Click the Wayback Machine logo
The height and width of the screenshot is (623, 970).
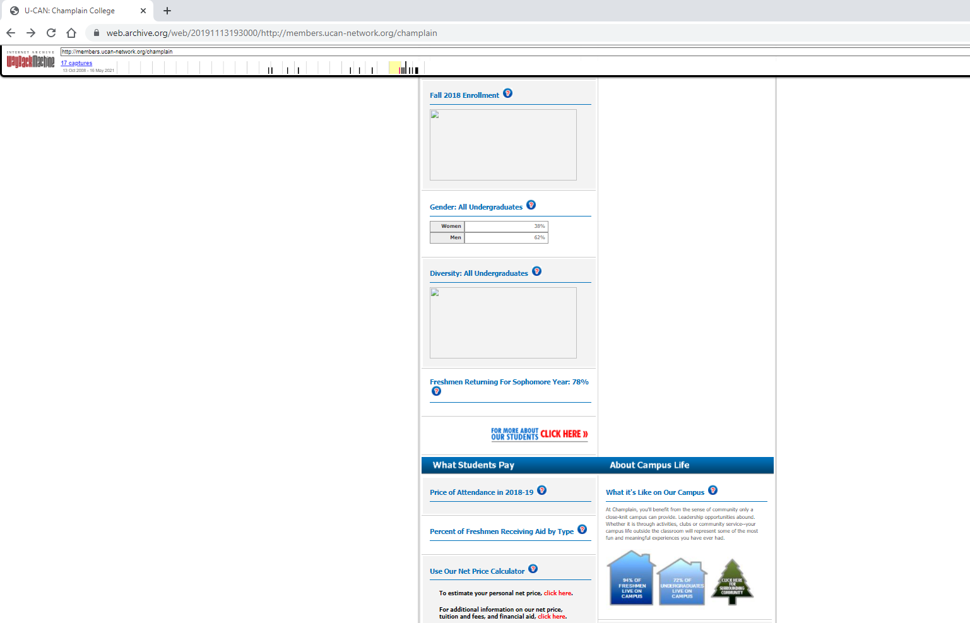[30, 61]
